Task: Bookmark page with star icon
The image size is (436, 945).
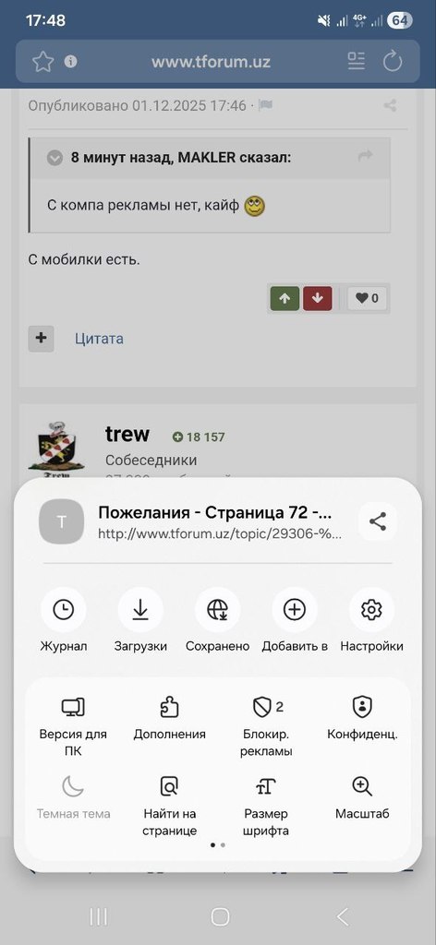Action: (42, 62)
